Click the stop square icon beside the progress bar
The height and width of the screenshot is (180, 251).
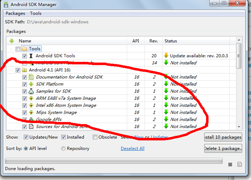tap(230, 164)
